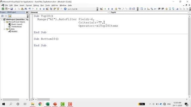Click the Insert UserForm toolbar icon
This screenshot has height=107, width=191.
coord(6,9)
